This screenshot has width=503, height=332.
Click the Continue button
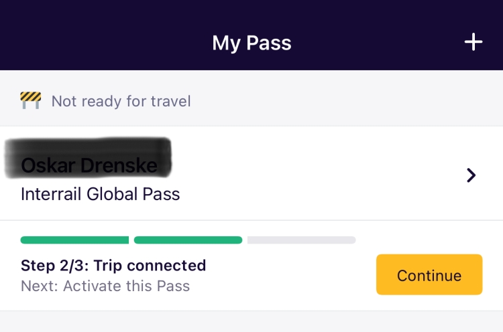(429, 274)
